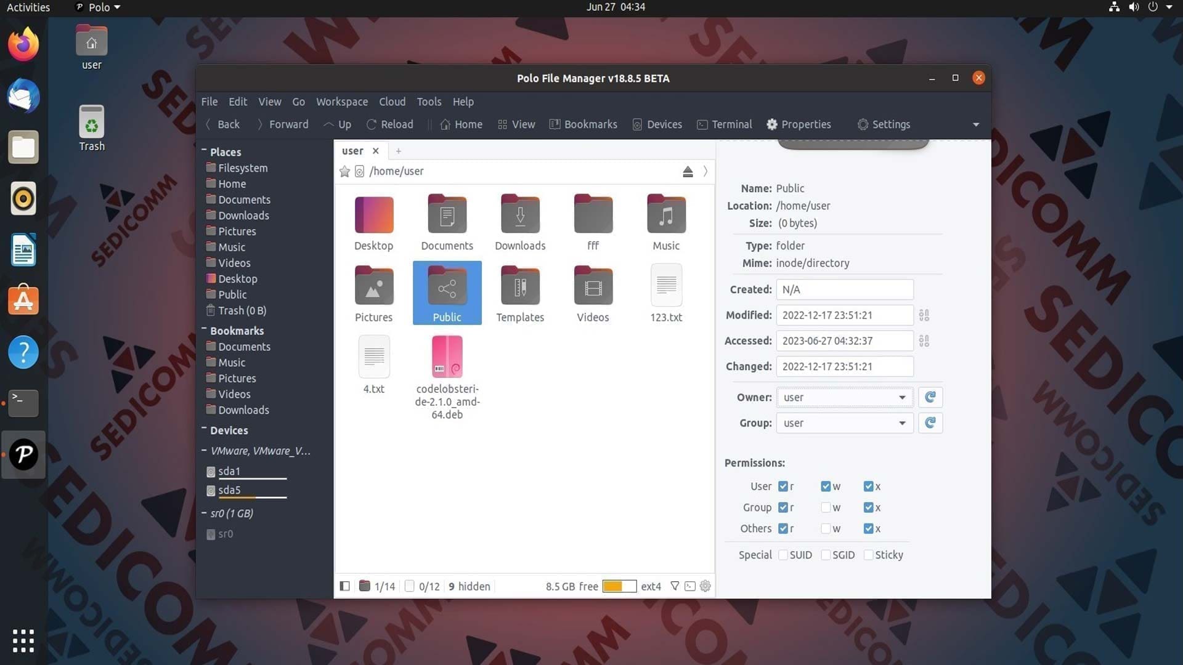The height and width of the screenshot is (665, 1183).
Task: Open the Desktop folder icon
Action: tap(374, 214)
